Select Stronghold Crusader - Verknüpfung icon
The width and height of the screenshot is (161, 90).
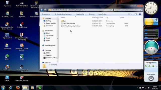coord(22,36)
